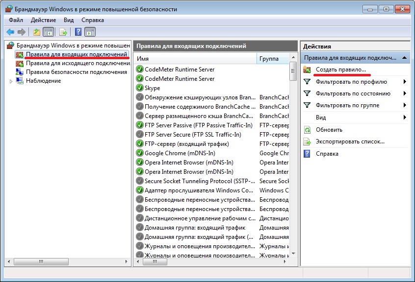Click Экспортировать список... action
This screenshot has height=282, width=415.
(350, 141)
